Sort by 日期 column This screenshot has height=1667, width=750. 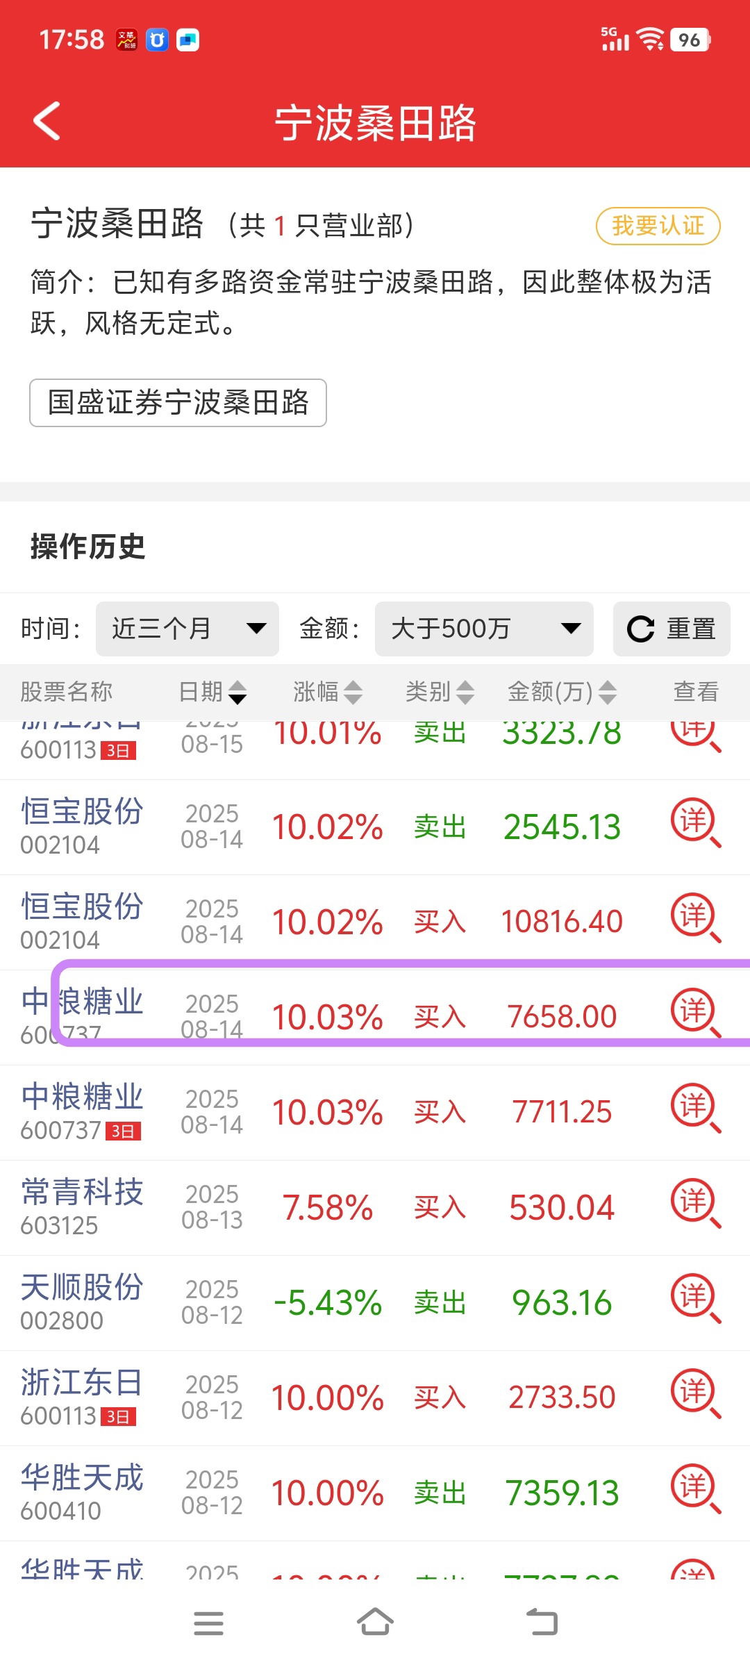[x=212, y=692]
